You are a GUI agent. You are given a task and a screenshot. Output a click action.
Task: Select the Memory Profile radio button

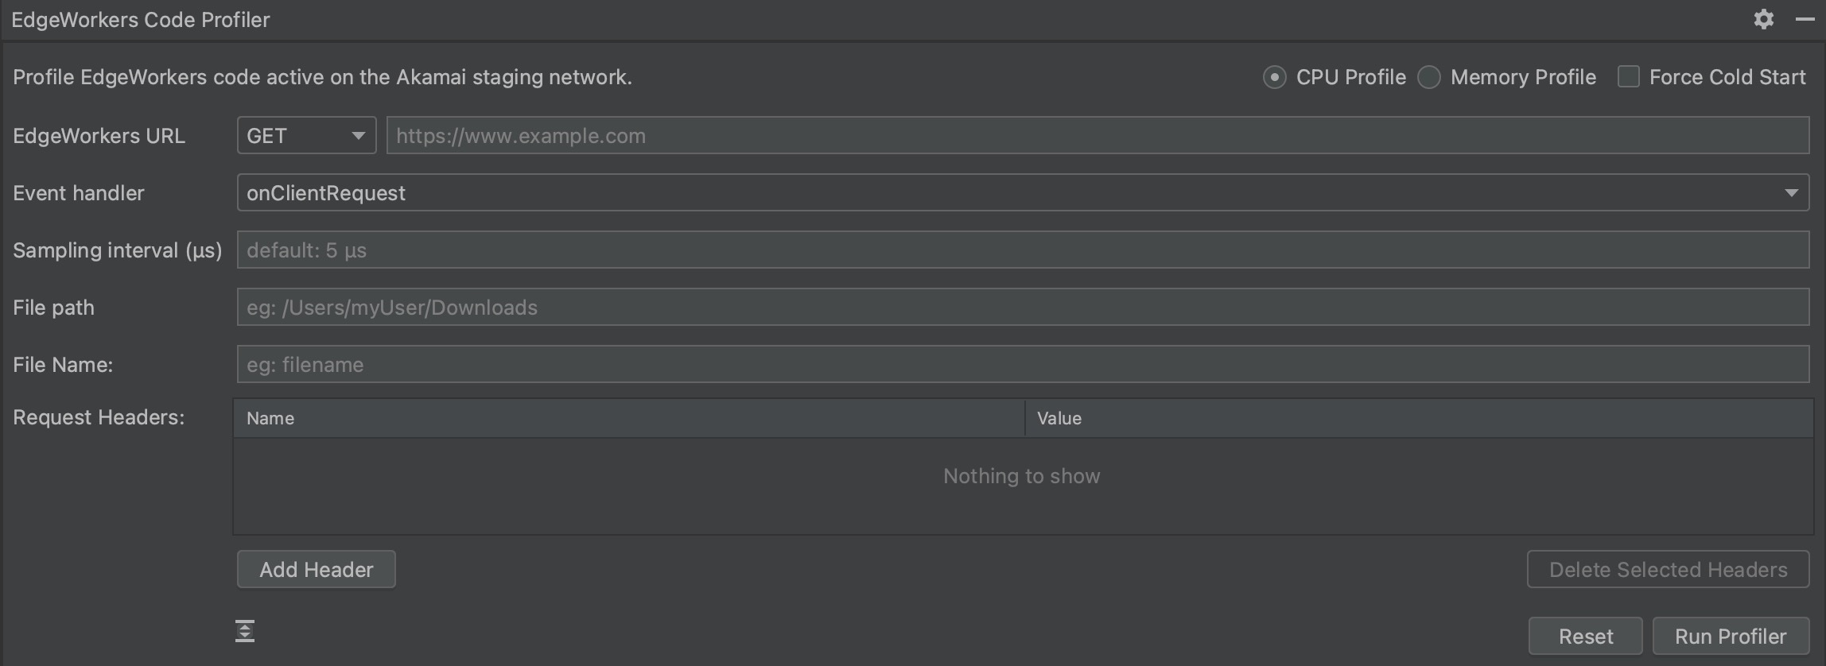click(1429, 77)
